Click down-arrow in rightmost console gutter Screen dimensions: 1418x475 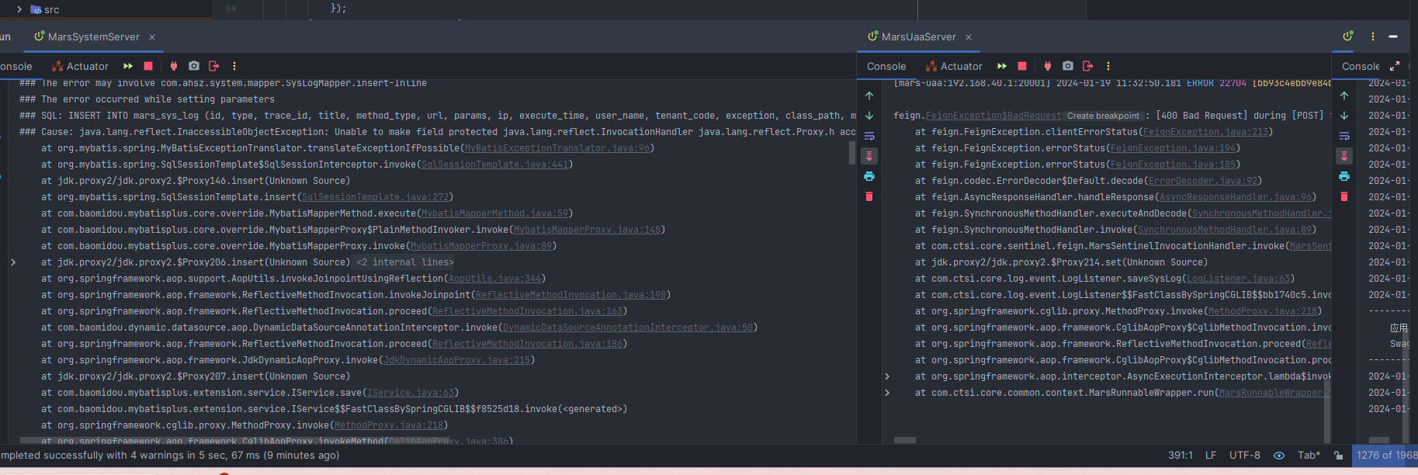pos(1344,116)
